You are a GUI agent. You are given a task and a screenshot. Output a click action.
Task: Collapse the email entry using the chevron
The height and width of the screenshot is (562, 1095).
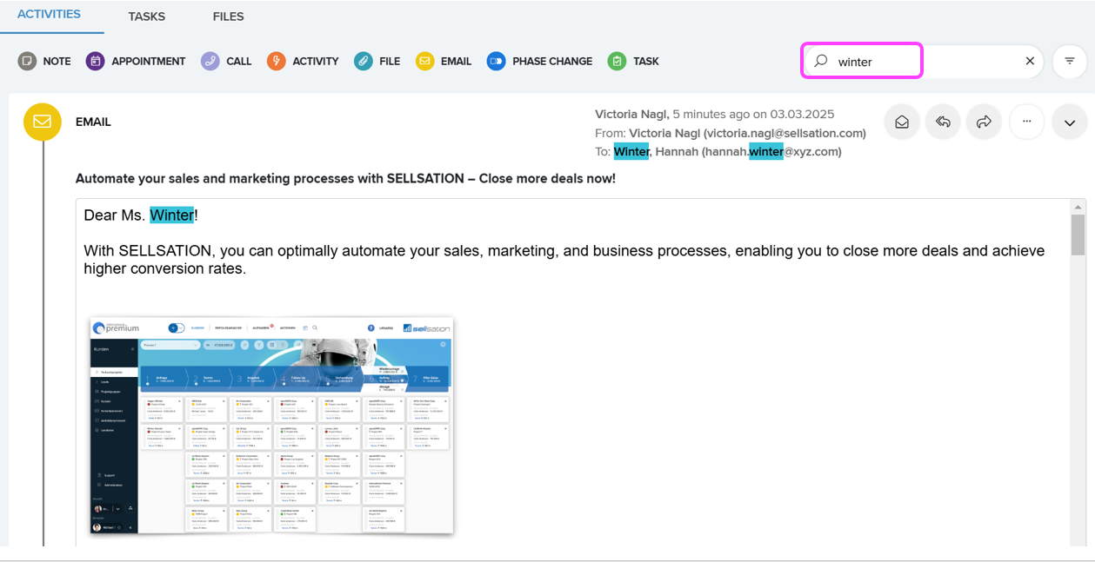pyautogui.click(x=1070, y=122)
